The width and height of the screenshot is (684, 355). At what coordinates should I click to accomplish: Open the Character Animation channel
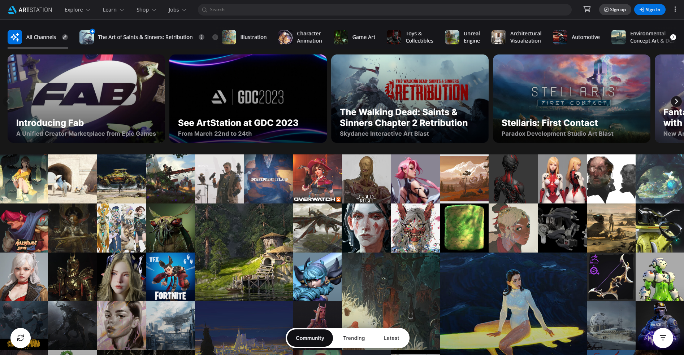pyautogui.click(x=300, y=37)
